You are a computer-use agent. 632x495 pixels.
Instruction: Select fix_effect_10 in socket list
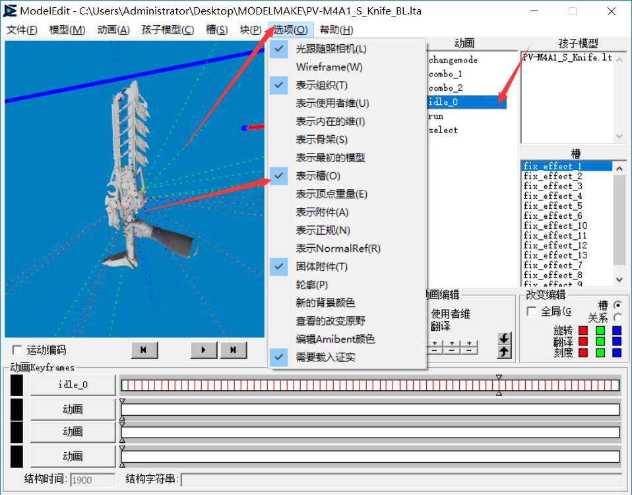coord(555,225)
